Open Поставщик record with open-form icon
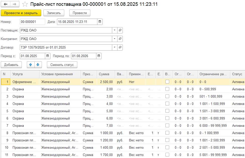The width and height of the screenshot is (245, 158). (x=120, y=30)
